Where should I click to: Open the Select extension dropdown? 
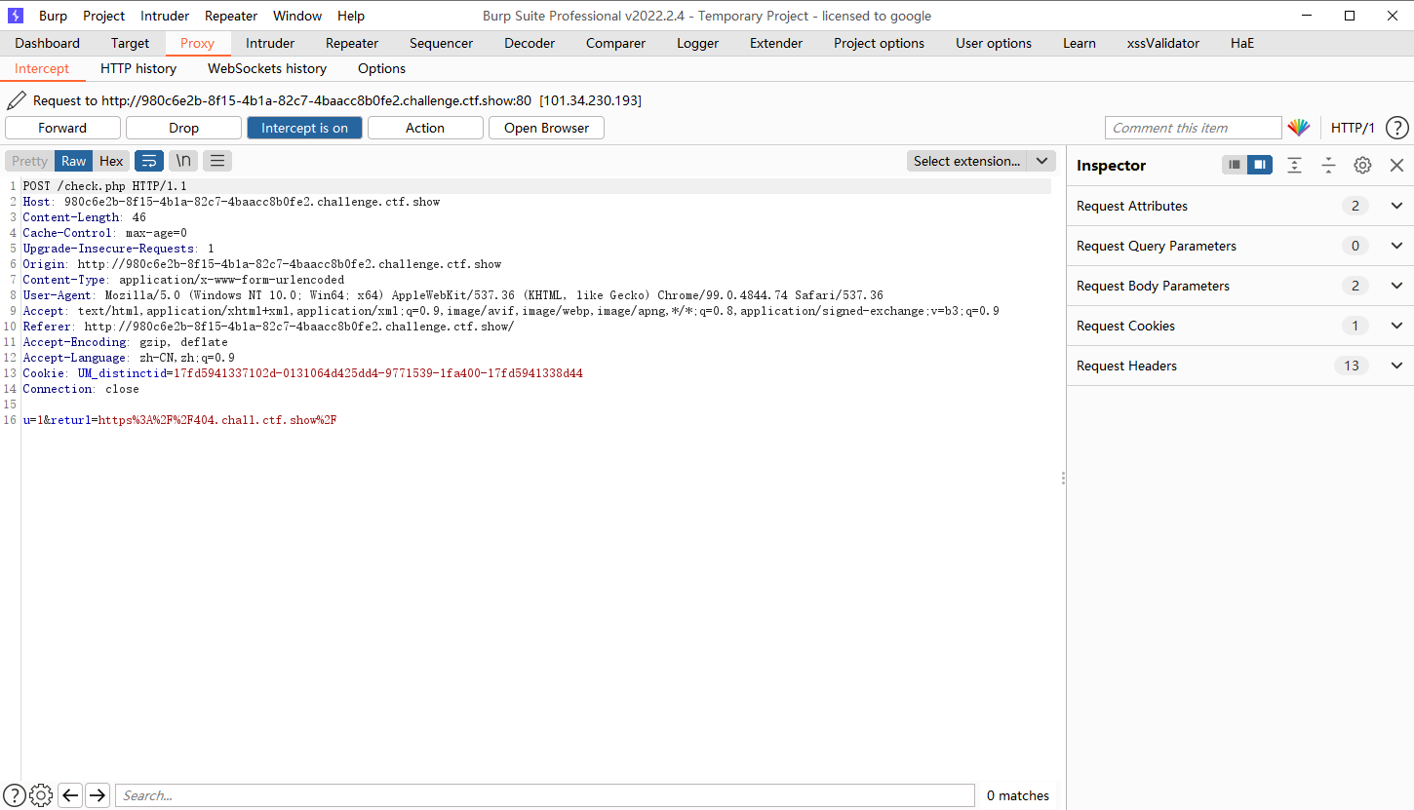[x=981, y=161]
